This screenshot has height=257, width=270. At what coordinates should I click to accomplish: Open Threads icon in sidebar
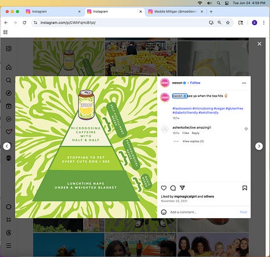click(9, 232)
